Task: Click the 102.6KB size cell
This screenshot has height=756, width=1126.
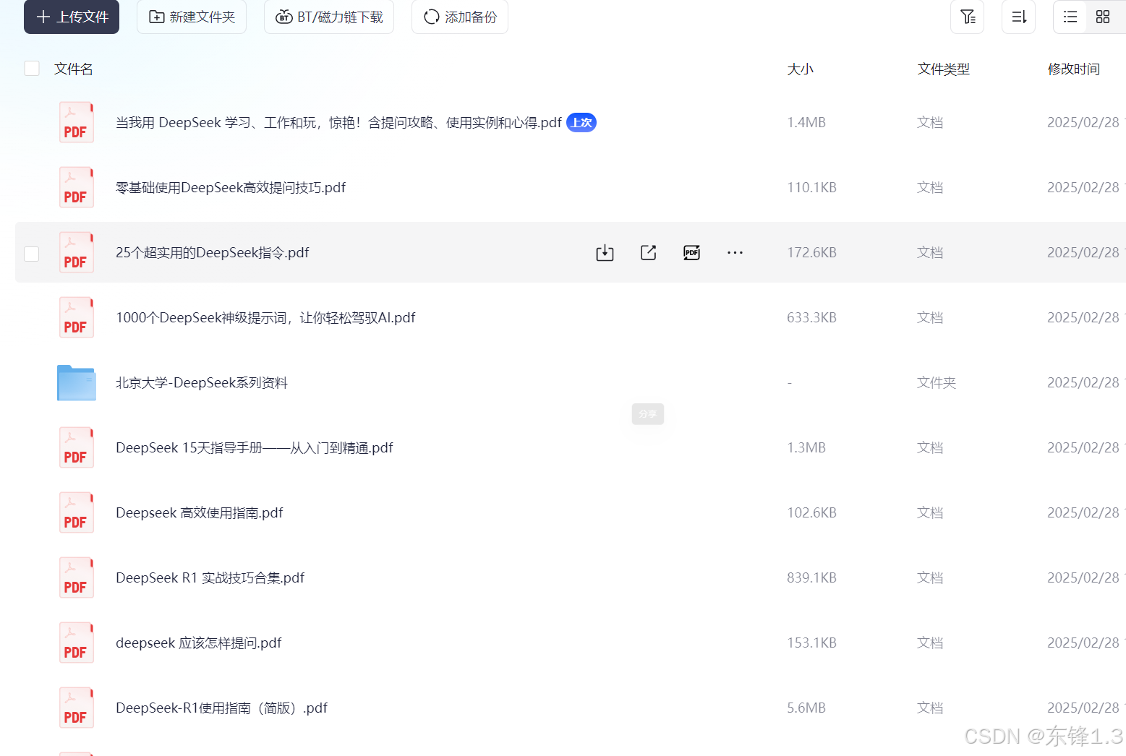Action: [811, 512]
